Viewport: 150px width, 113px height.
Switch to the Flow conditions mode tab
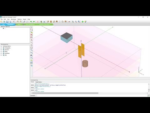click(x=30, y=24)
